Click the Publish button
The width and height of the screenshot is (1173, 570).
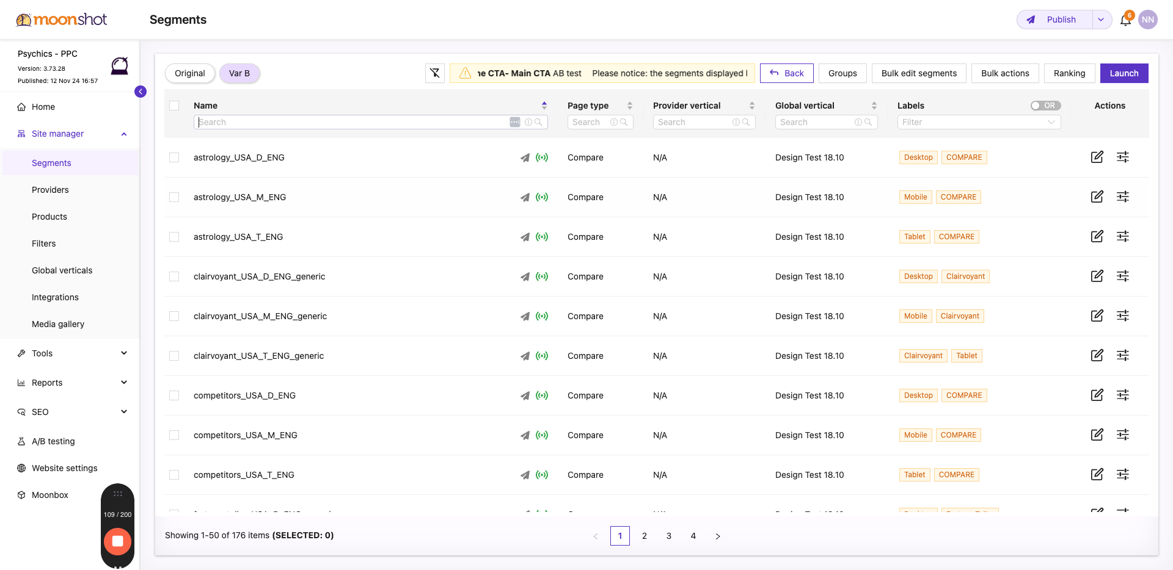[x=1054, y=20]
